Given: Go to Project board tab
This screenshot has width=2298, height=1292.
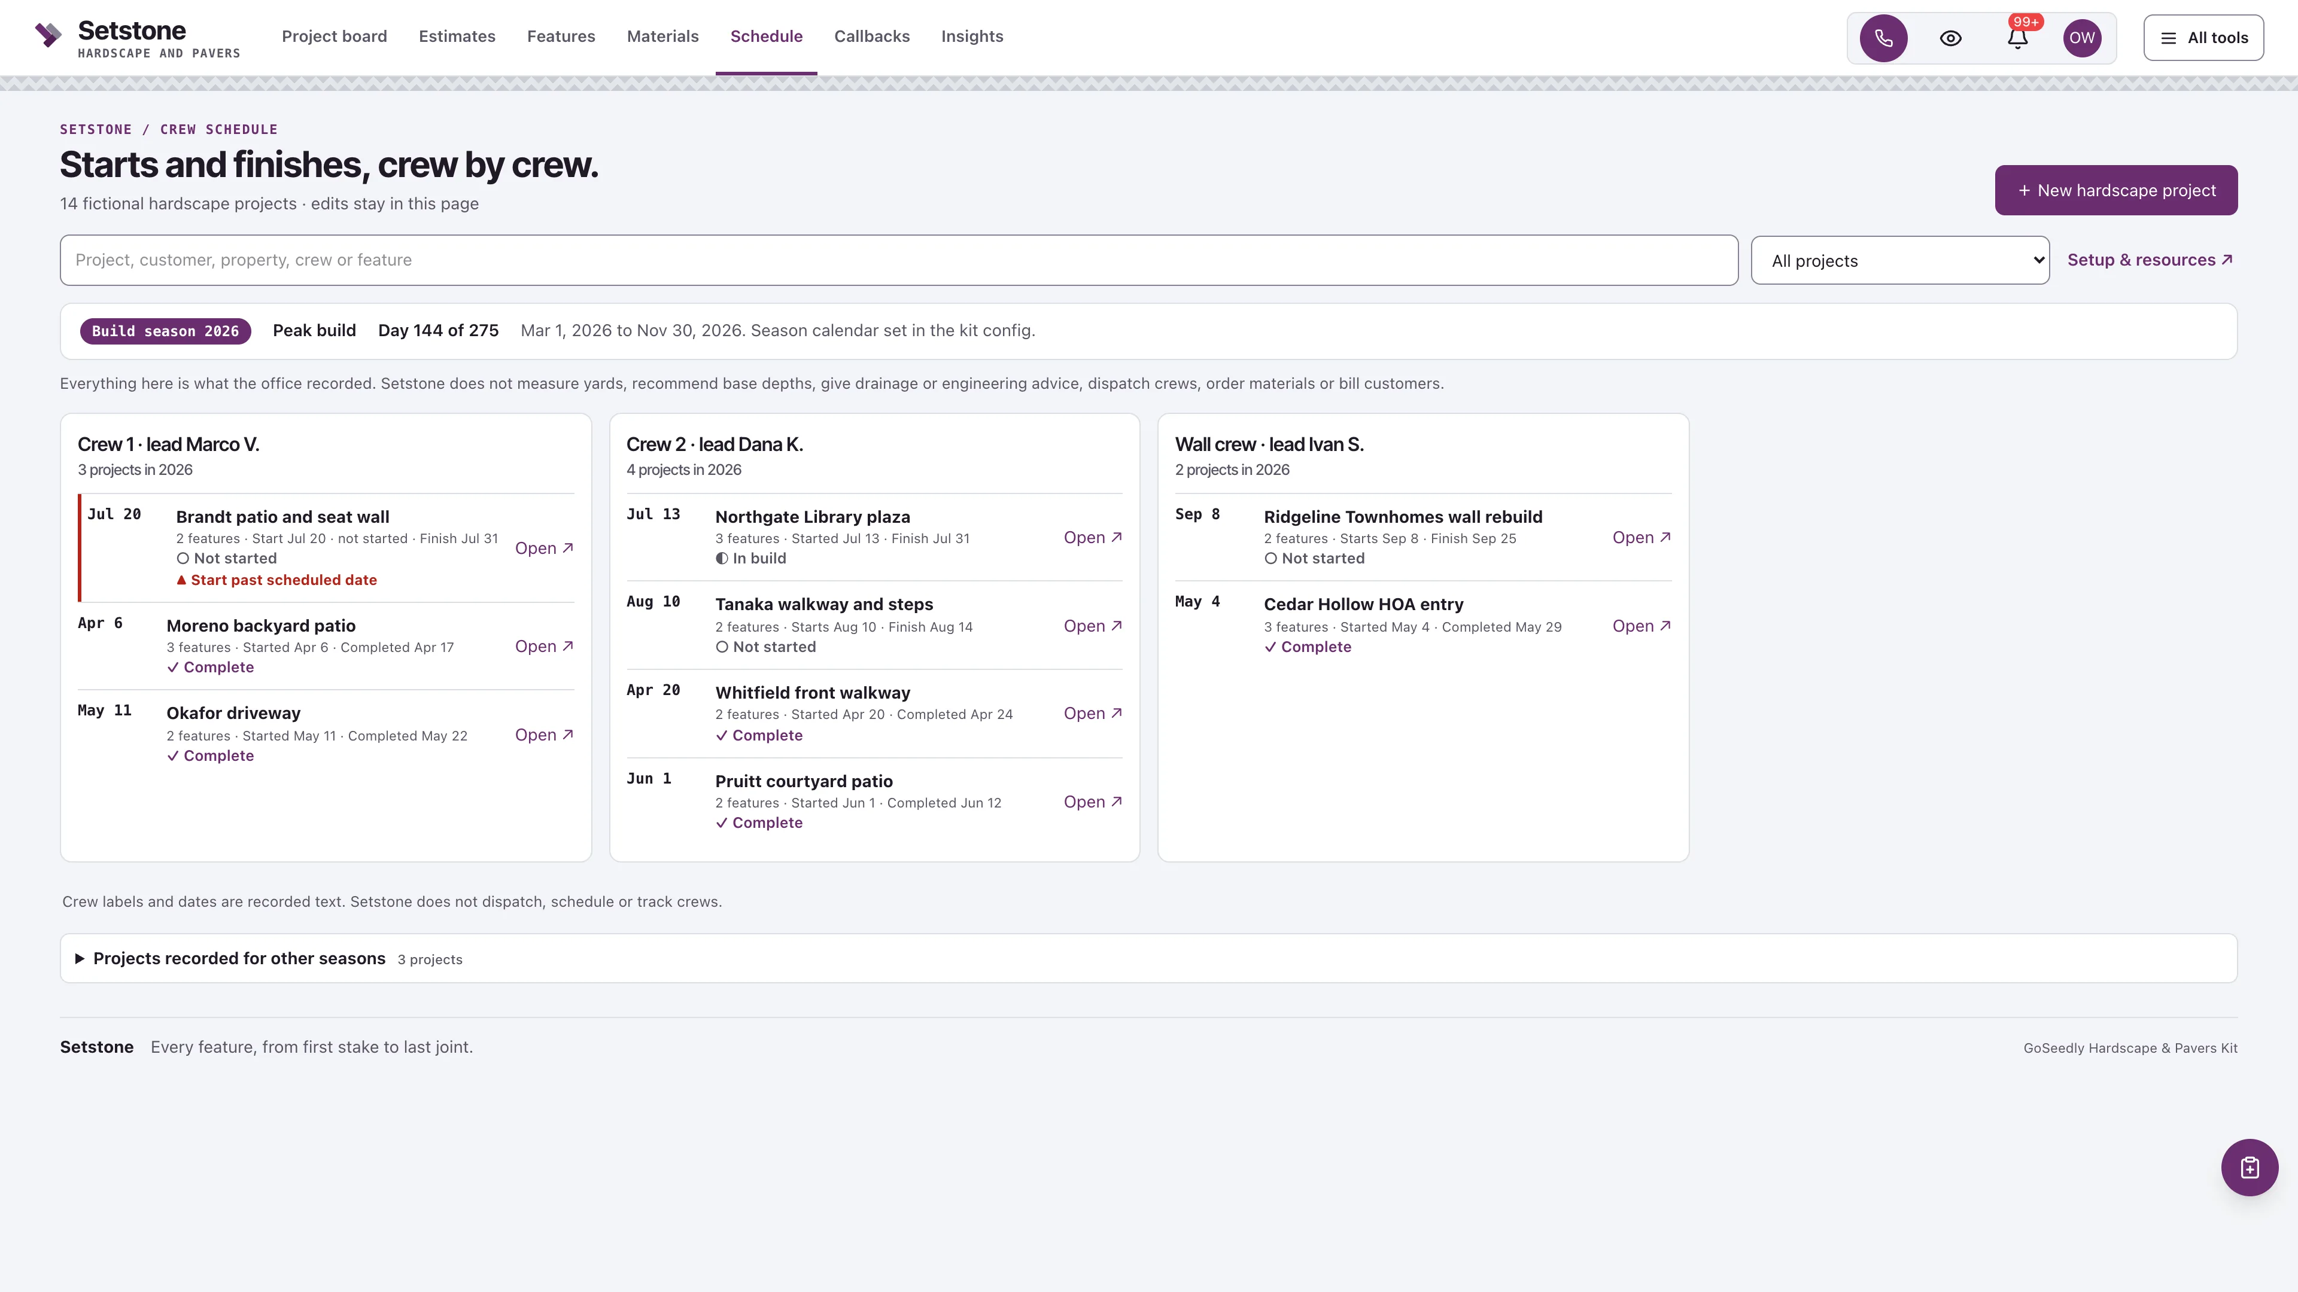Looking at the screenshot, I should click(335, 36).
